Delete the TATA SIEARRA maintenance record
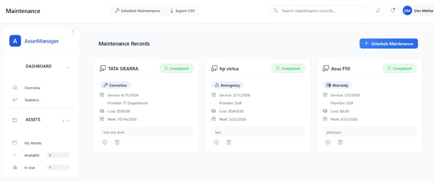 pyautogui.click(x=117, y=142)
